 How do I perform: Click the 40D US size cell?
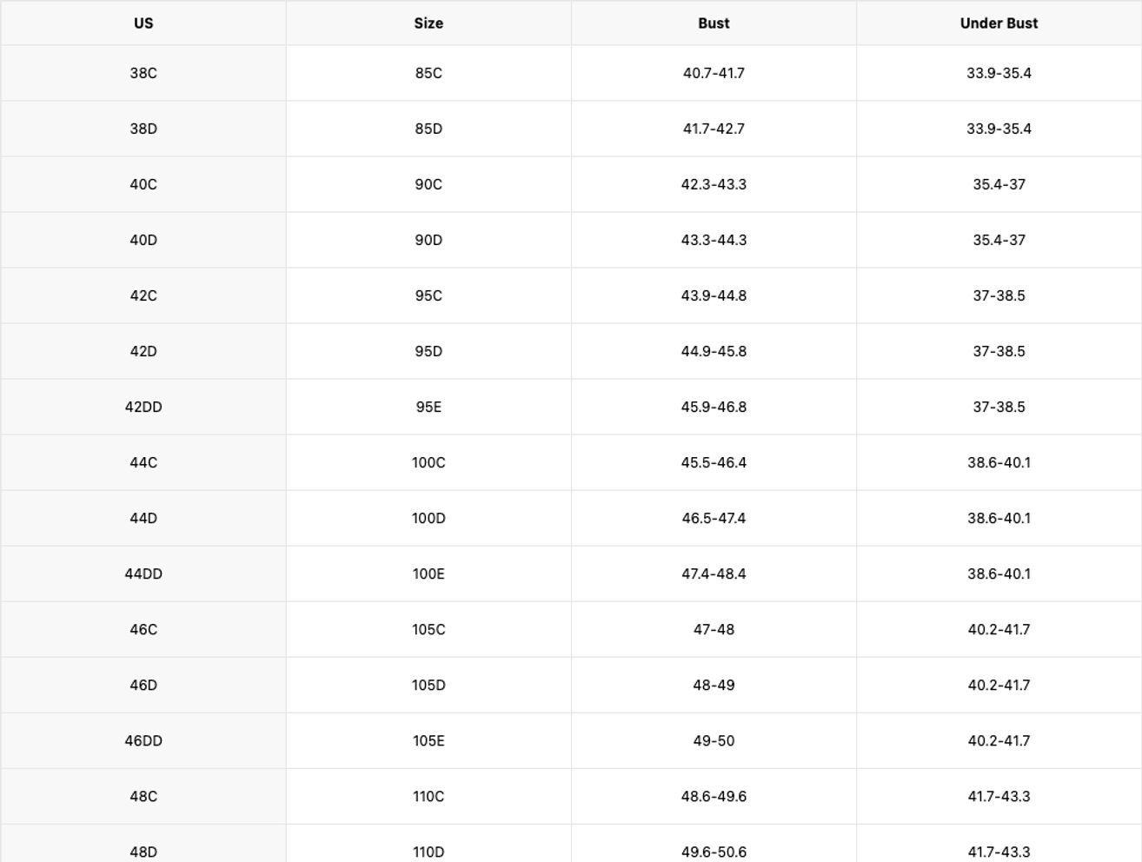(x=143, y=240)
